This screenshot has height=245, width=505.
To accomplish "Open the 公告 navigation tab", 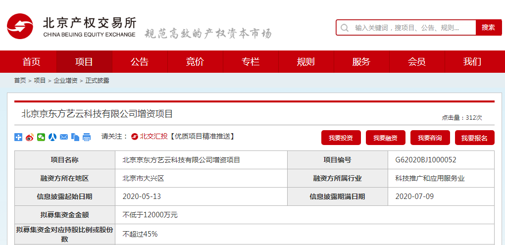I will [x=140, y=61].
